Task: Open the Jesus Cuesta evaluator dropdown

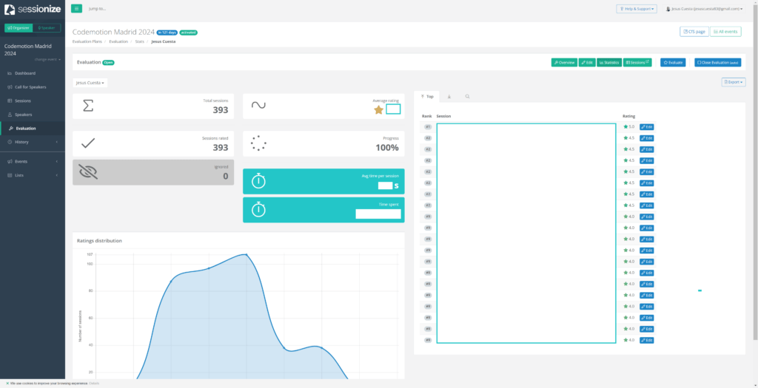Action: (x=90, y=83)
